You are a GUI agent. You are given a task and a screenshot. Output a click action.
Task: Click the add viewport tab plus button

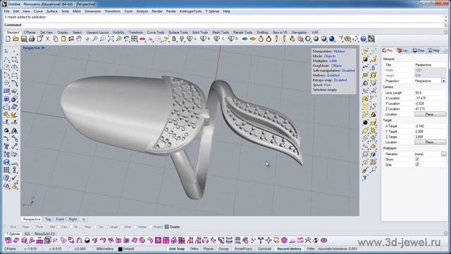(84, 219)
